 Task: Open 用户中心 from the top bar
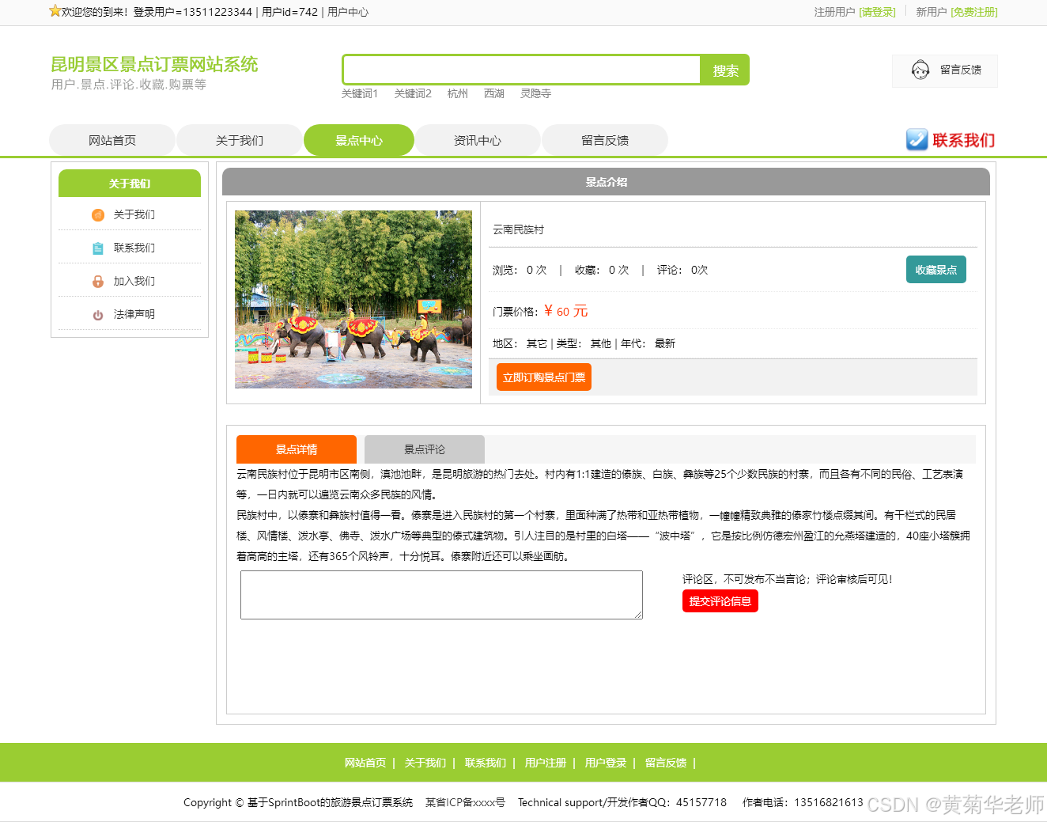pos(348,13)
